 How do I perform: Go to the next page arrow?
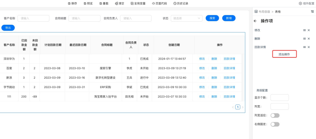(x=242, y=107)
